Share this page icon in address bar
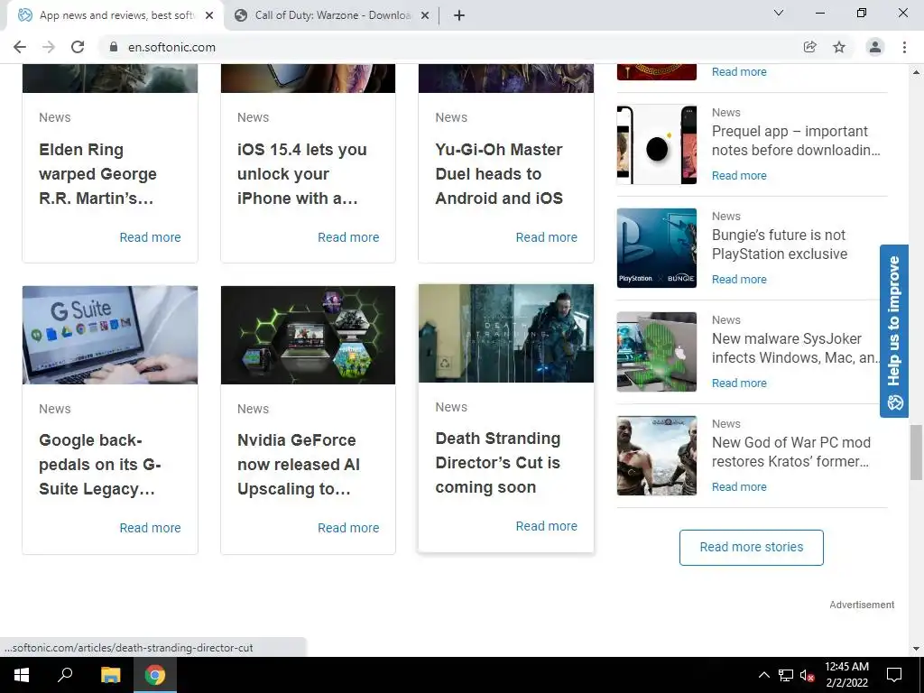 tap(810, 47)
